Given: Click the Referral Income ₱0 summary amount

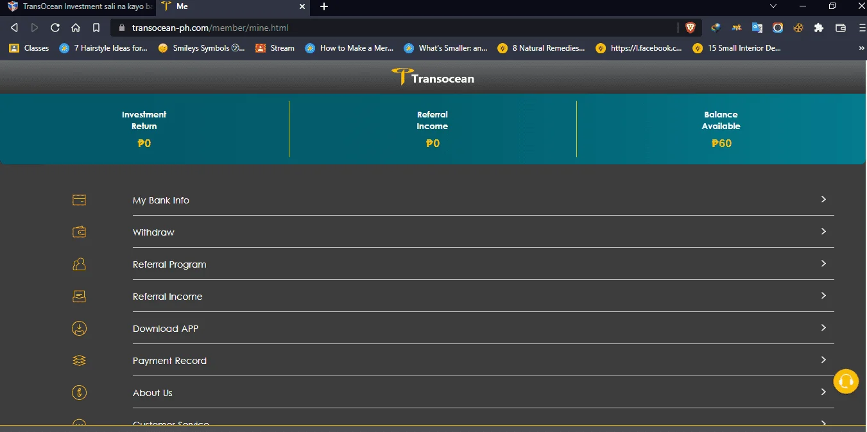Looking at the screenshot, I should click(433, 143).
